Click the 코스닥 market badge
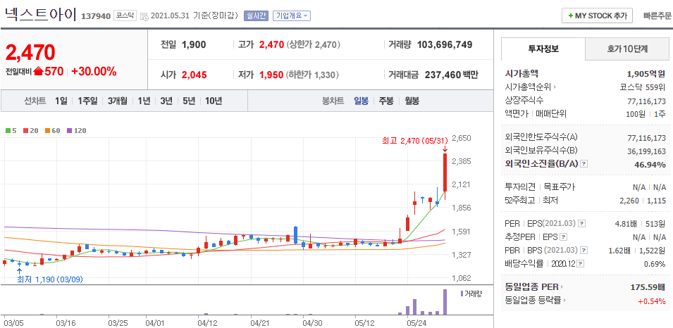The width and height of the screenshot is (673, 328). click(x=125, y=16)
